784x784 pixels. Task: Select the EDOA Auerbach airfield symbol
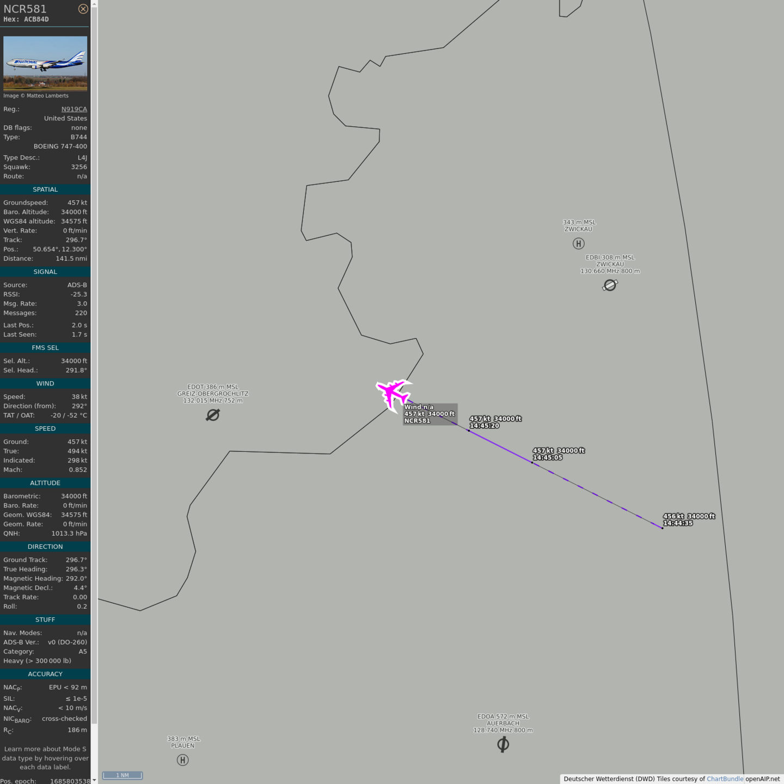coord(503,744)
